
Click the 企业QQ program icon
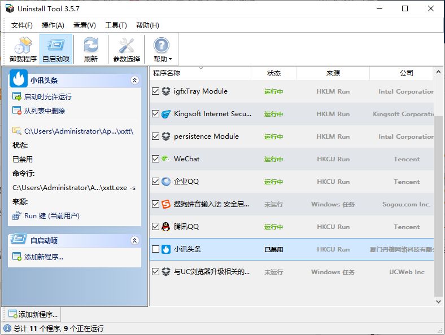coord(165,182)
